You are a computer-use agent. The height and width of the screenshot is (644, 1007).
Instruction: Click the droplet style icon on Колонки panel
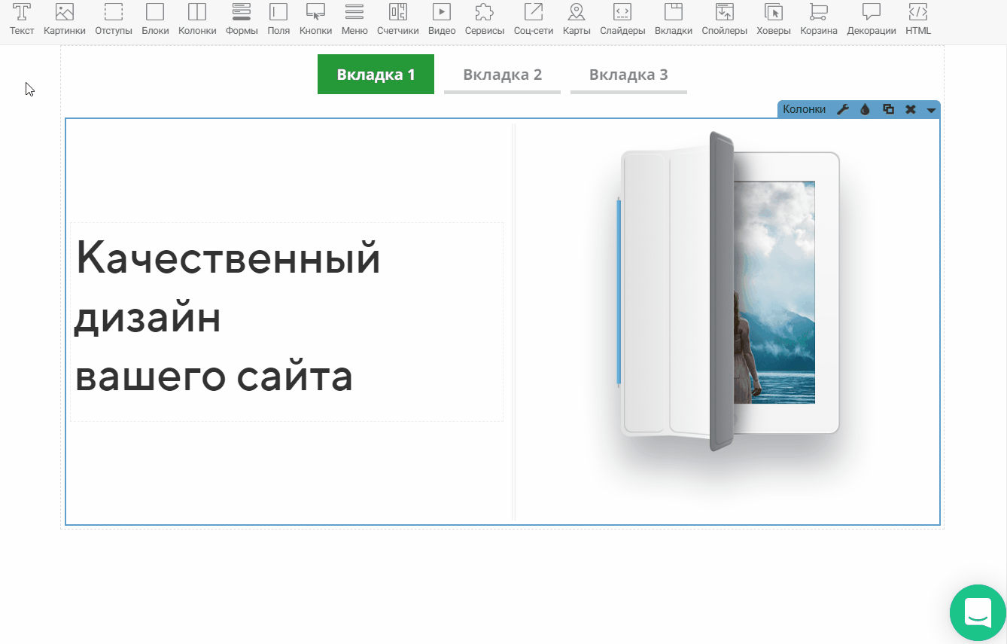coord(866,110)
